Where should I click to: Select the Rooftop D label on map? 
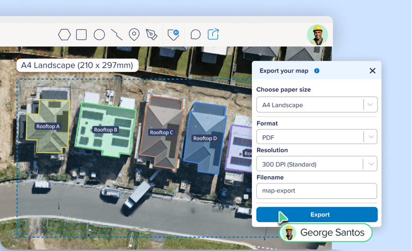click(x=205, y=138)
